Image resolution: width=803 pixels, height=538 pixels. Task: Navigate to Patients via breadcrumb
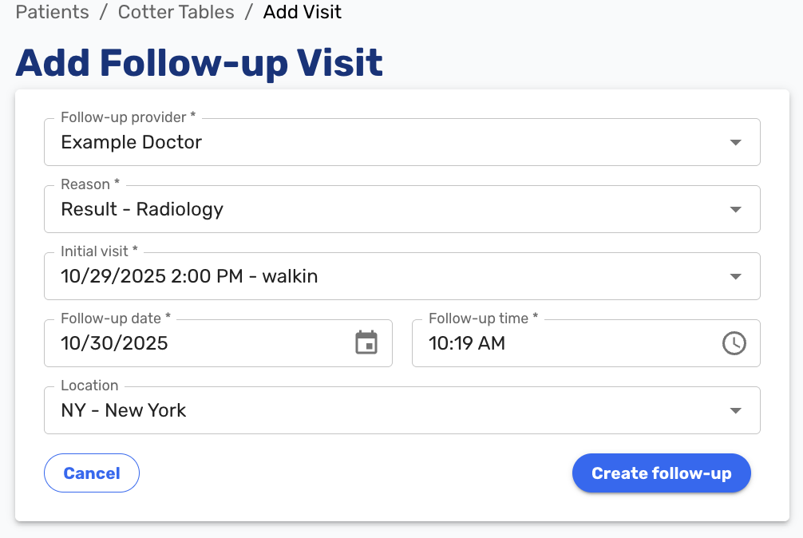[x=51, y=12]
